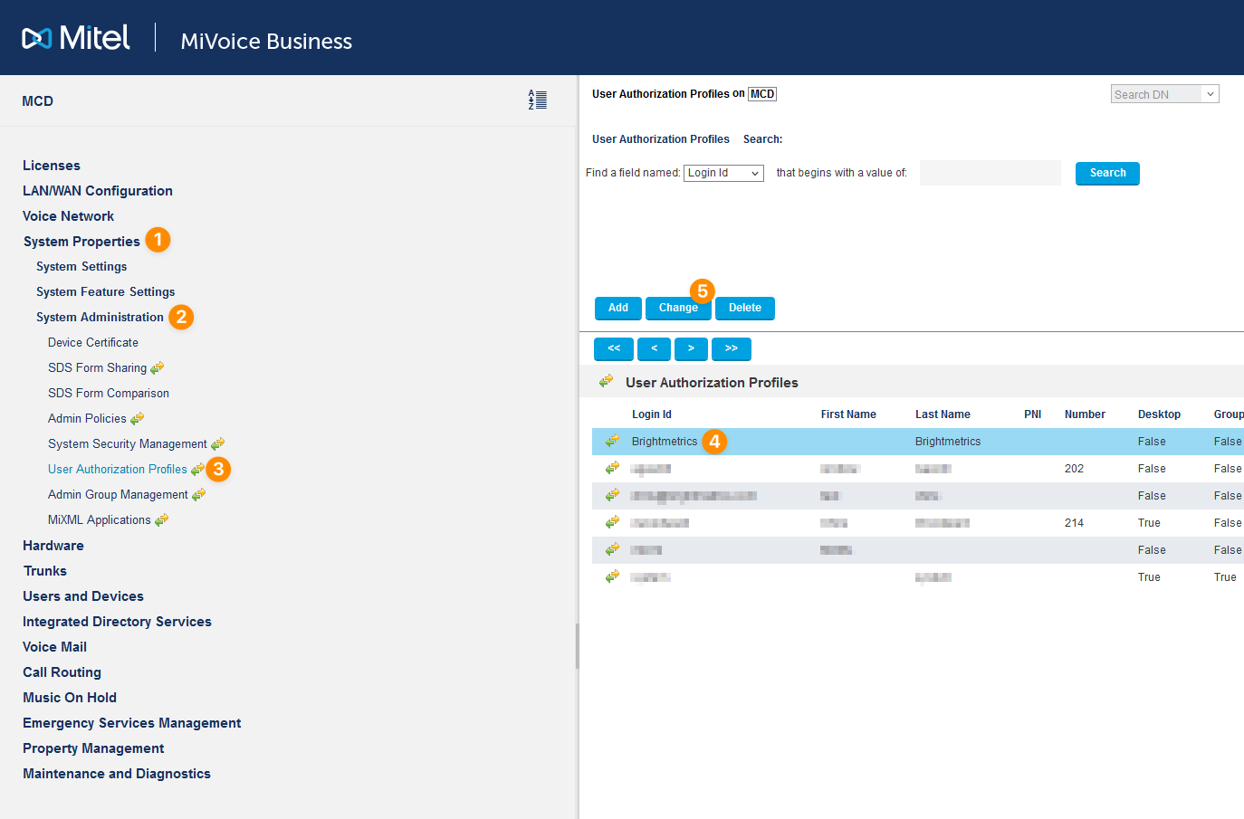This screenshot has height=819, width=1244.
Task: Click the search value input field
Action: coord(990,173)
